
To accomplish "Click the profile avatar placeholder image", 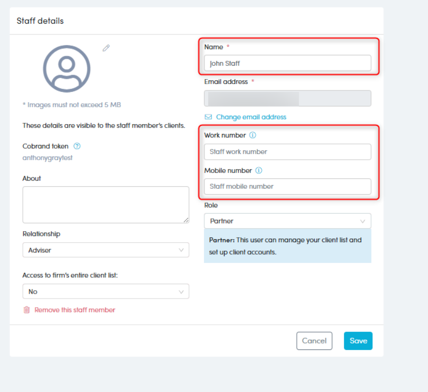I will point(67,69).
